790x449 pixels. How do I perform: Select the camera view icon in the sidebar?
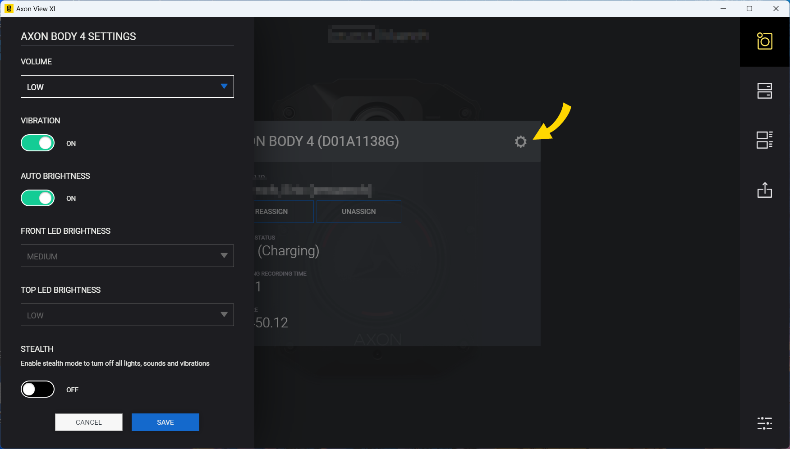764,41
